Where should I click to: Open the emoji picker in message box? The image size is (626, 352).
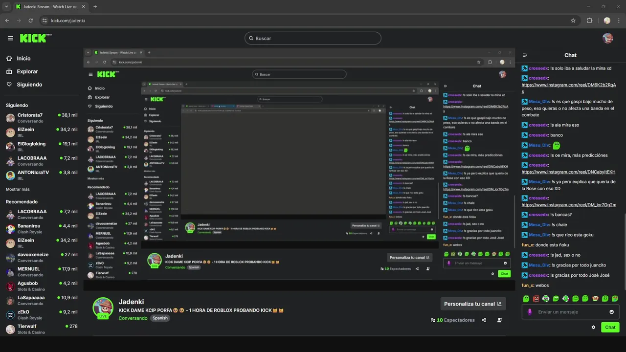tap(611, 312)
